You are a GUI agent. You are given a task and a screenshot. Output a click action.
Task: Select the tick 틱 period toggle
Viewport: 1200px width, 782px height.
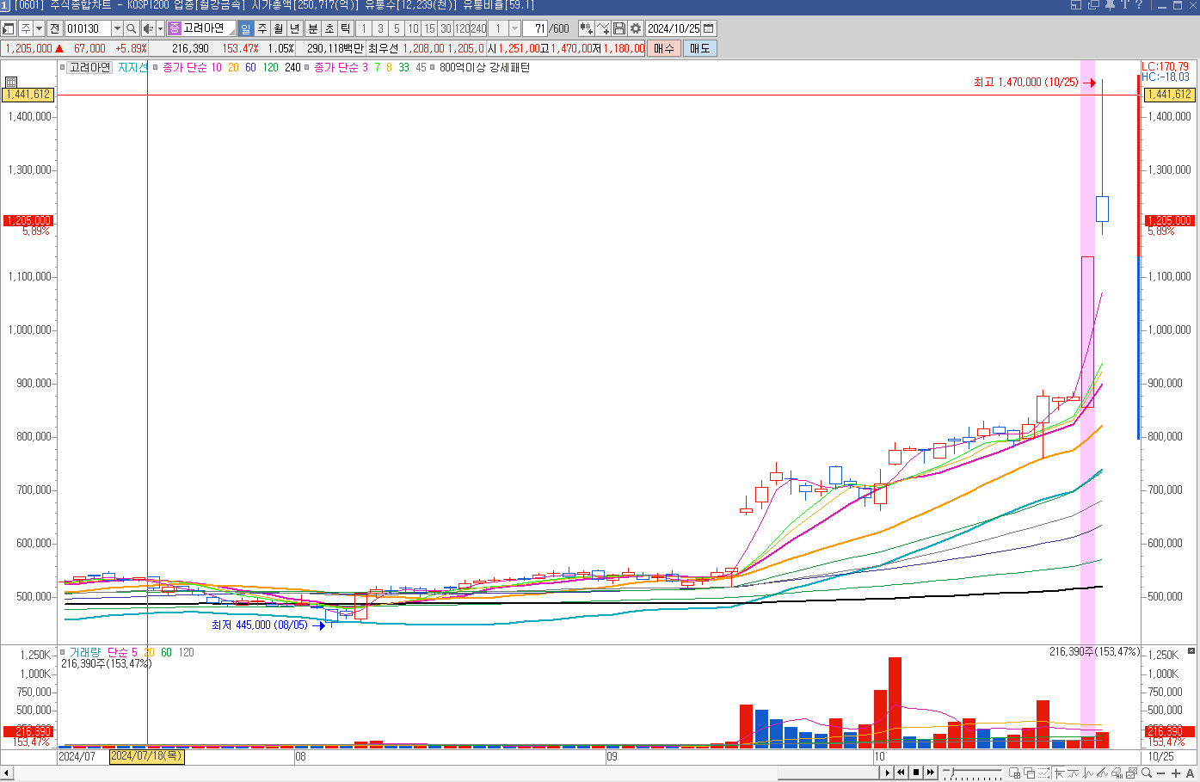pyautogui.click(x=346, y=28)
